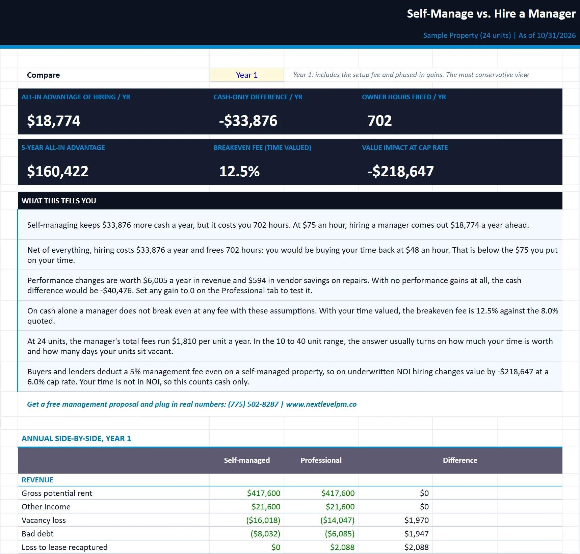Open the free management proposal link
This screenshot has width=580, height=554.
tap(192, 404)
